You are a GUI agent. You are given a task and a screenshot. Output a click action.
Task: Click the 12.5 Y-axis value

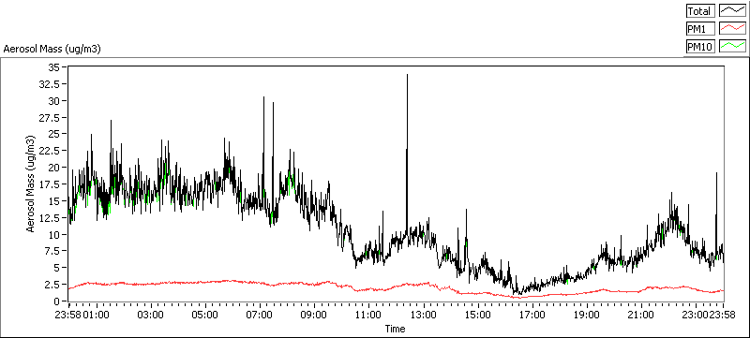coord(51,218)
